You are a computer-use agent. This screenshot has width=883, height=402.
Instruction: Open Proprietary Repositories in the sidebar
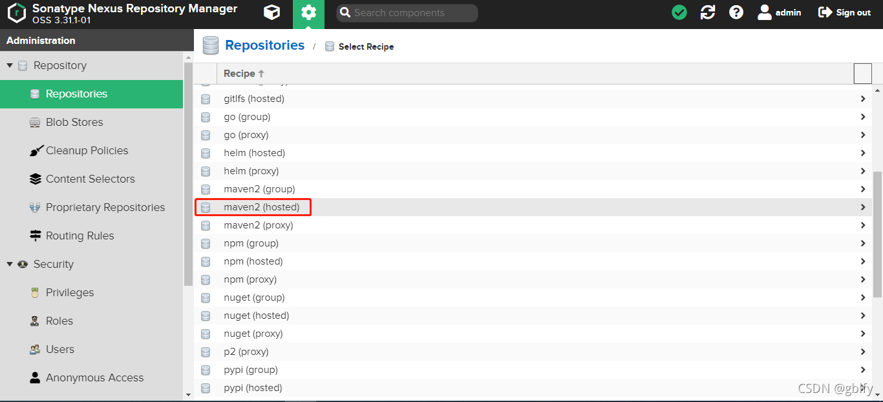click(91, 208)
